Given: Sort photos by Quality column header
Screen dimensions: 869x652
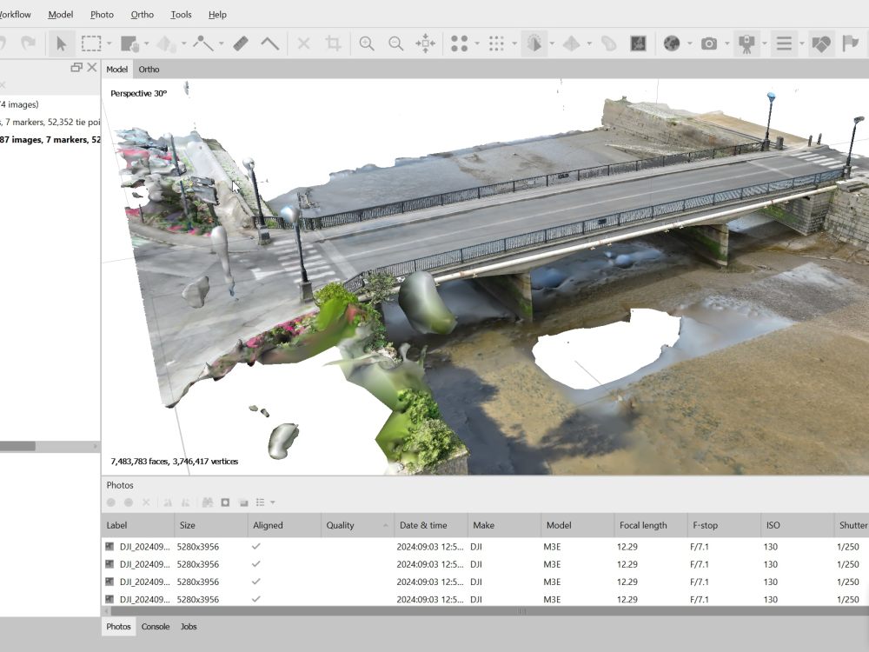Looking at the screenshot, I should click(x=357, y=525).
